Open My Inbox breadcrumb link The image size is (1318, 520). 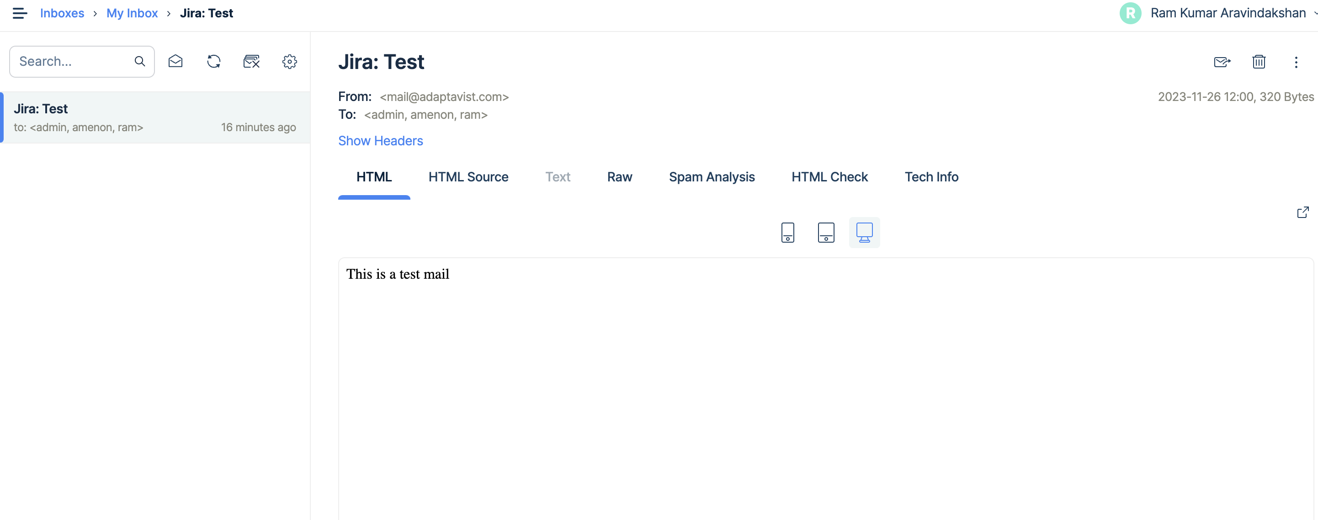pos(132,13)
